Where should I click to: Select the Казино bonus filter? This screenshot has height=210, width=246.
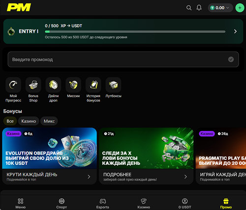coord(29,121)
